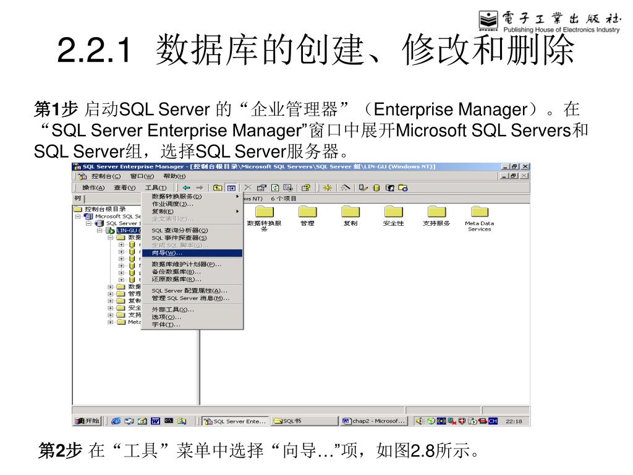Collapse the Microsoft SQL Servers tree node
Viewport: 633px width, 475px height.
77,216
